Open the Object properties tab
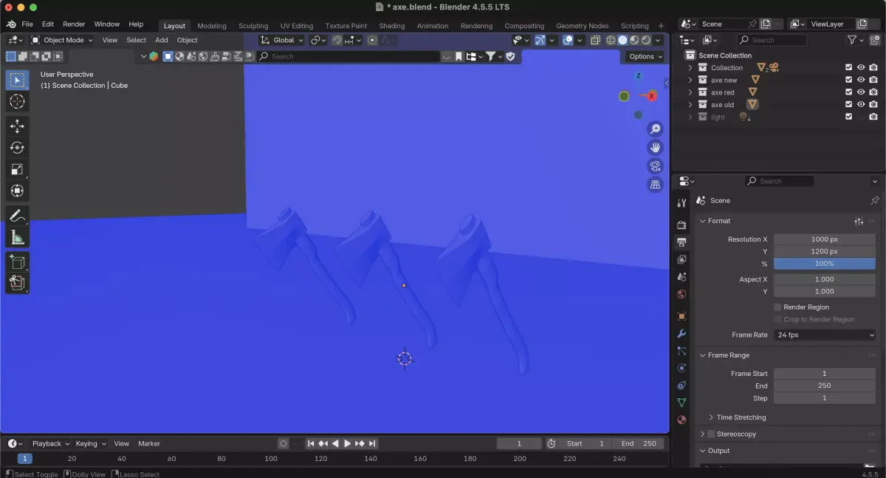This screenshot has height=478, width=886. pos(681,316)
